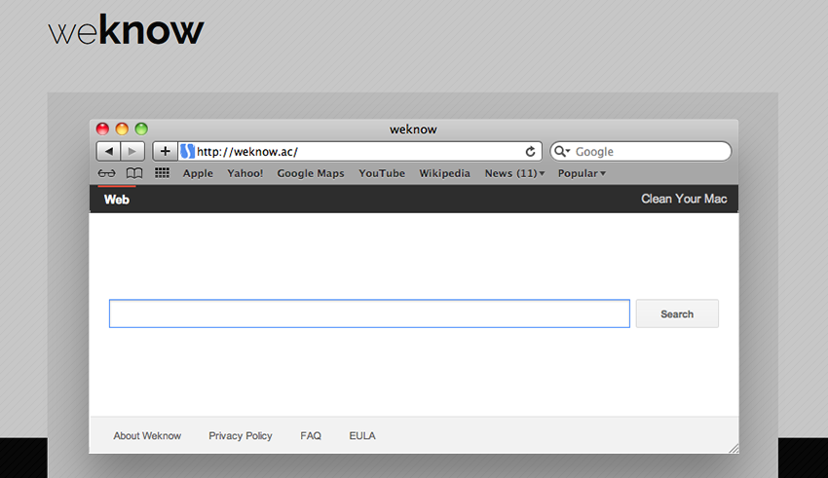Viewport: 828px width, 478px height.
Task: Click the weknow logo at page top
Action: click(127, 30)
